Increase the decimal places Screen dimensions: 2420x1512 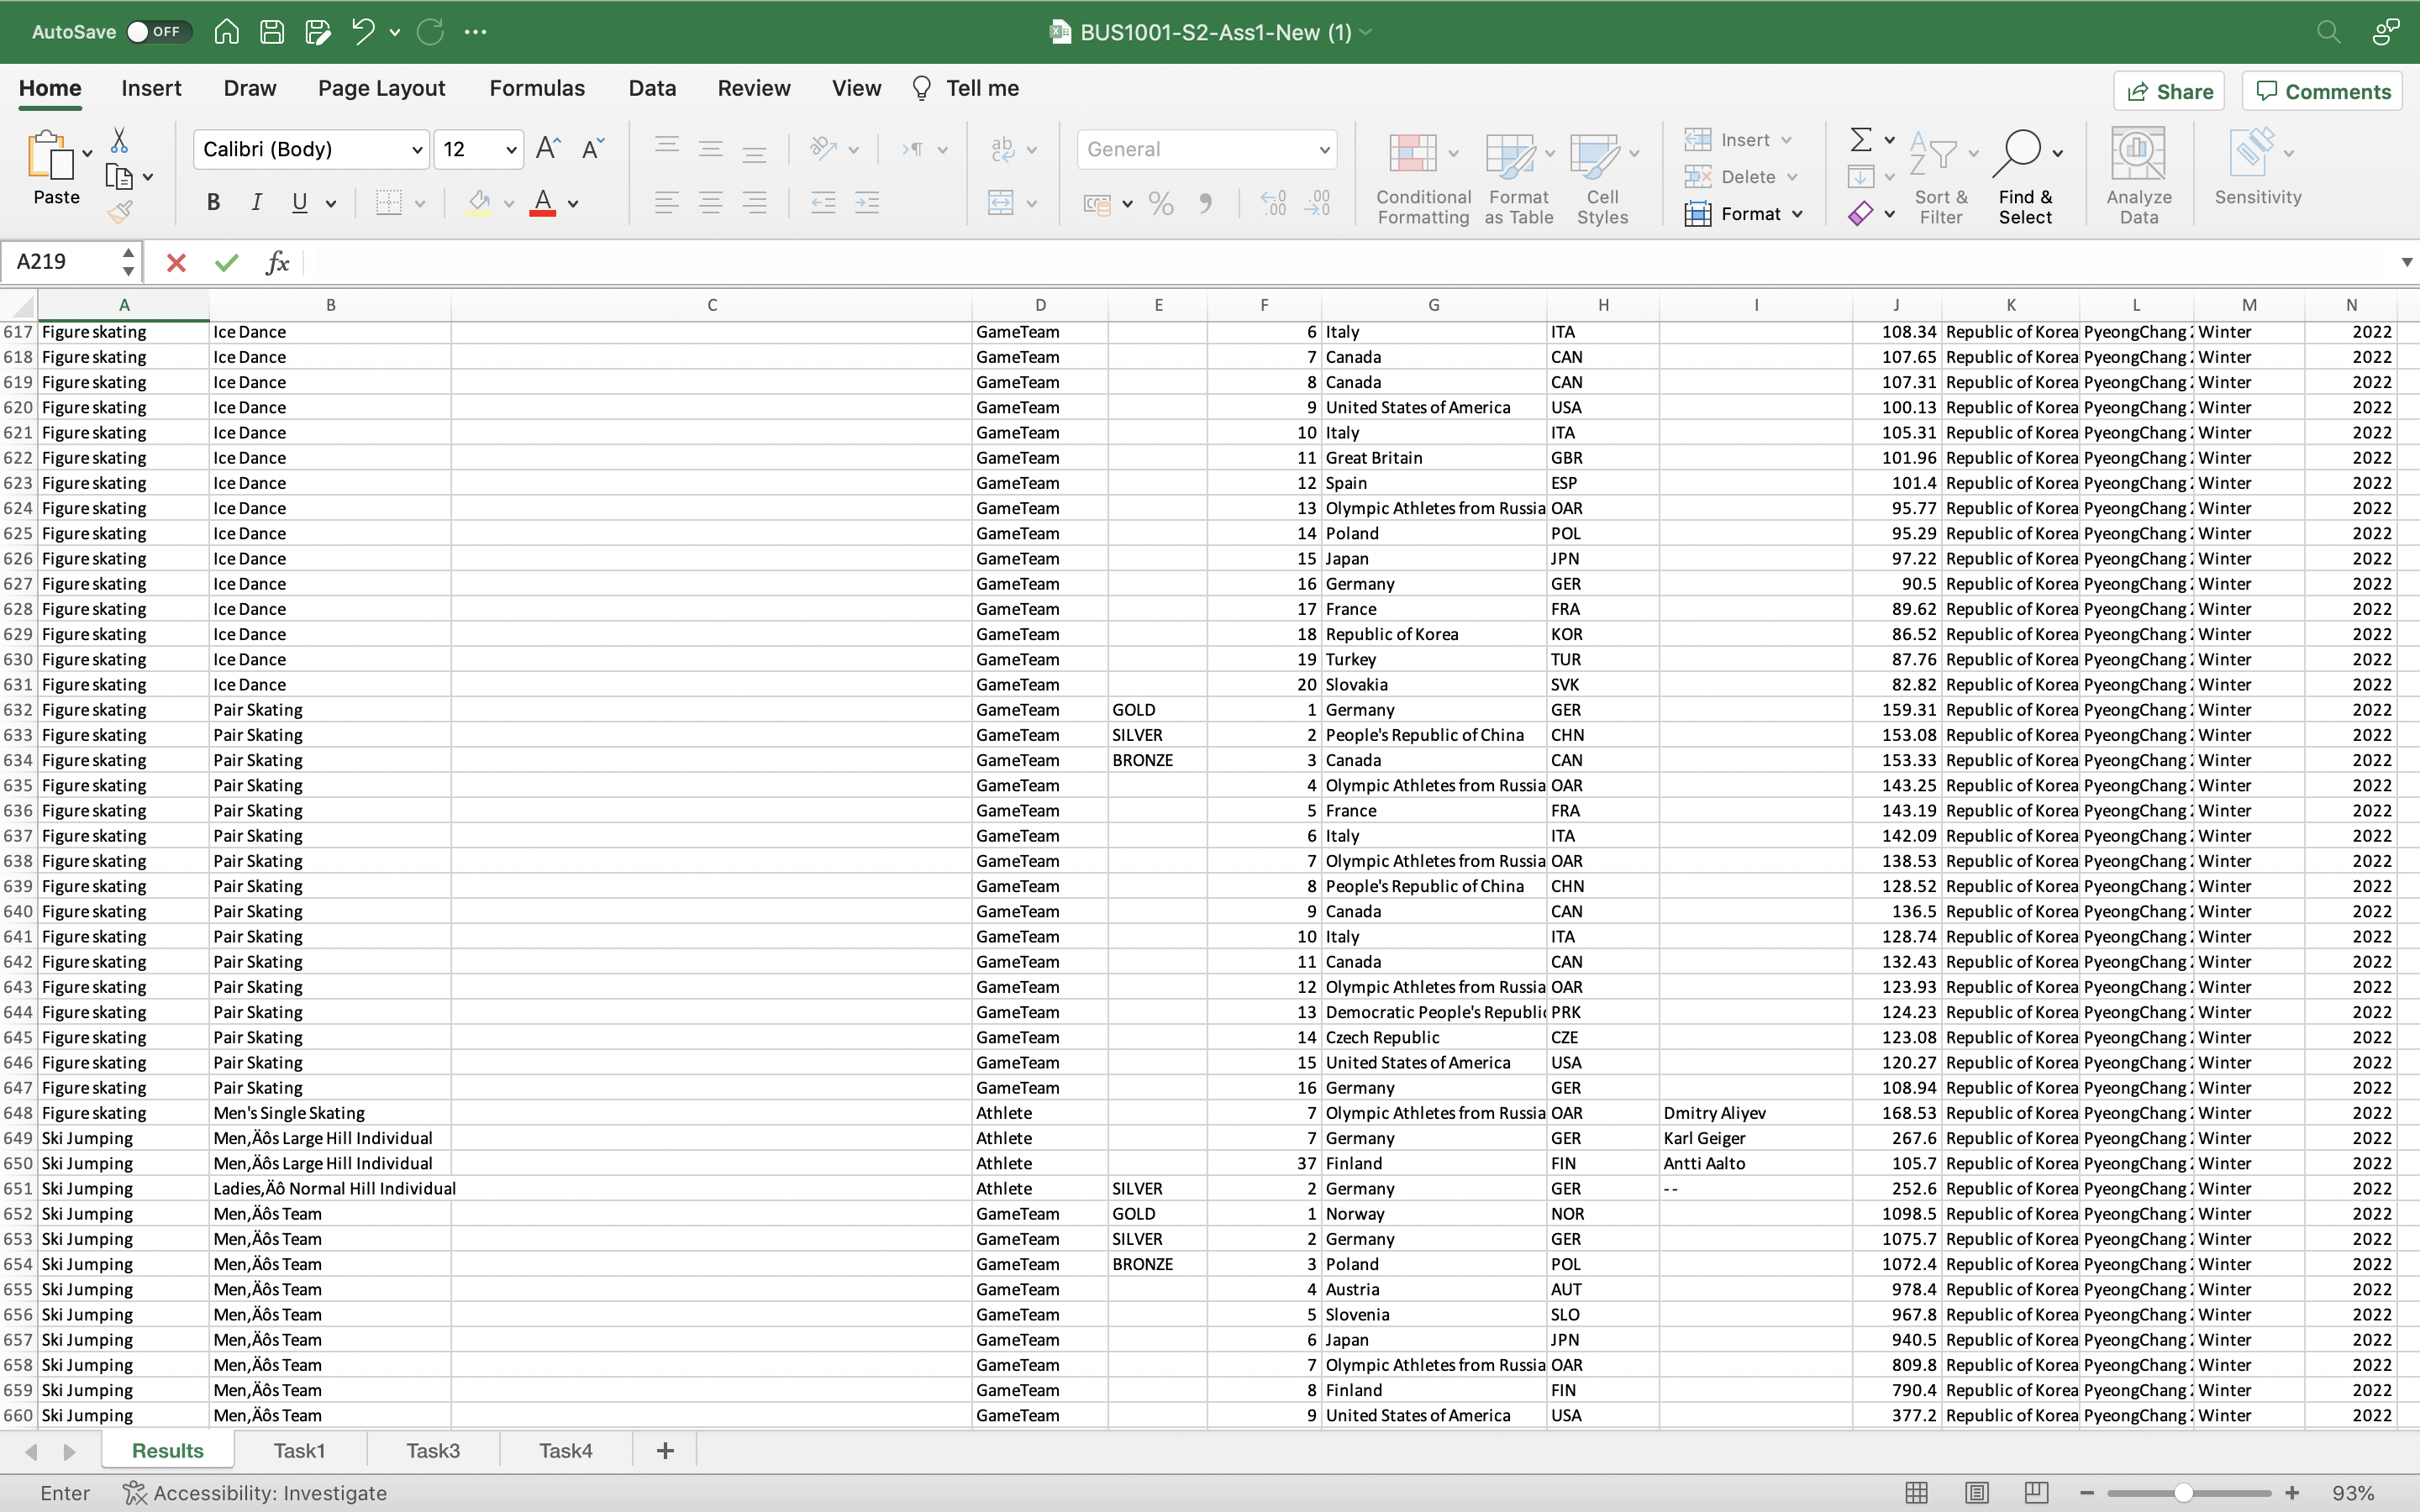click(1272, 203)
